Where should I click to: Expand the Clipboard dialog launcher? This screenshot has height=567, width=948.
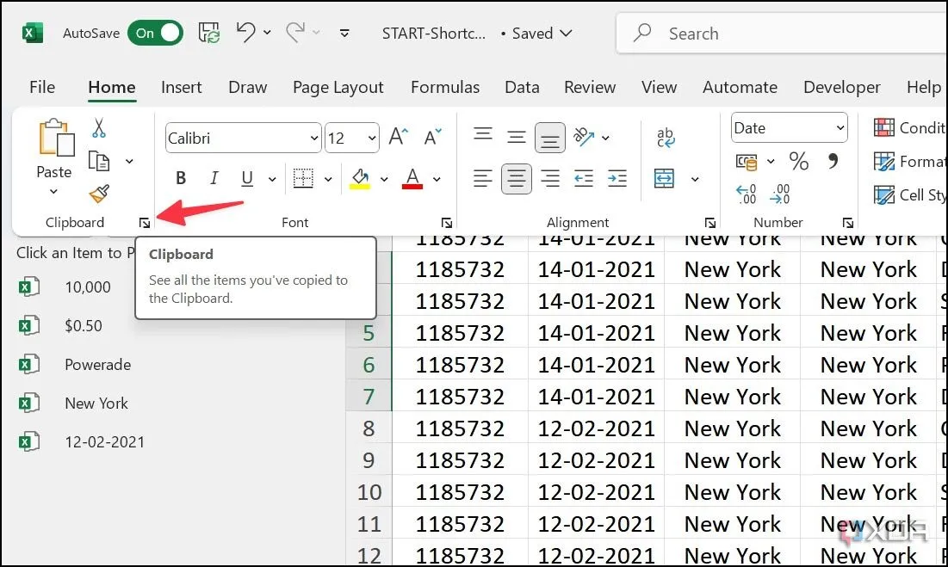point(145,224)
